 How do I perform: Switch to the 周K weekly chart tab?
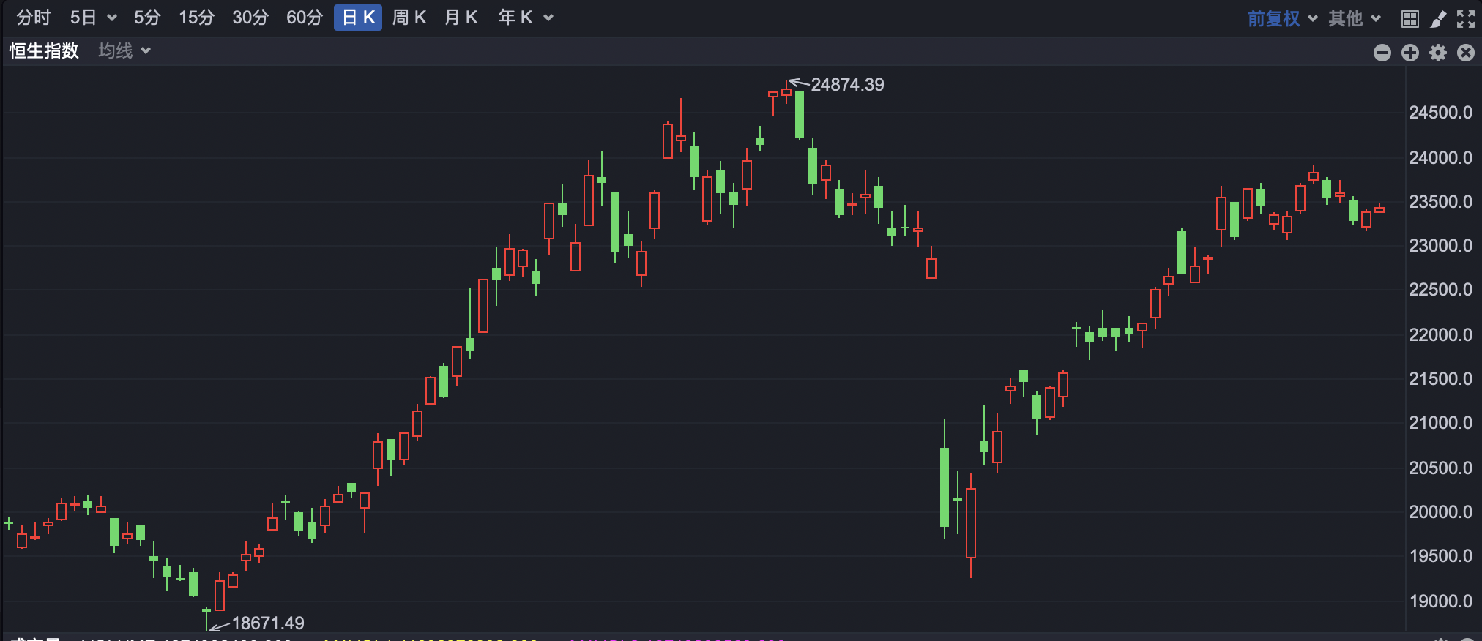click(409, 18)
